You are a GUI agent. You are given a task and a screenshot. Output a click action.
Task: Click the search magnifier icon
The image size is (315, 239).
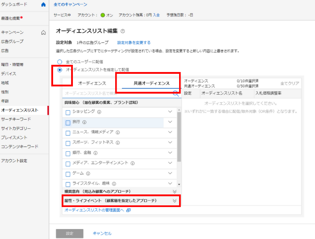point(176,94)
